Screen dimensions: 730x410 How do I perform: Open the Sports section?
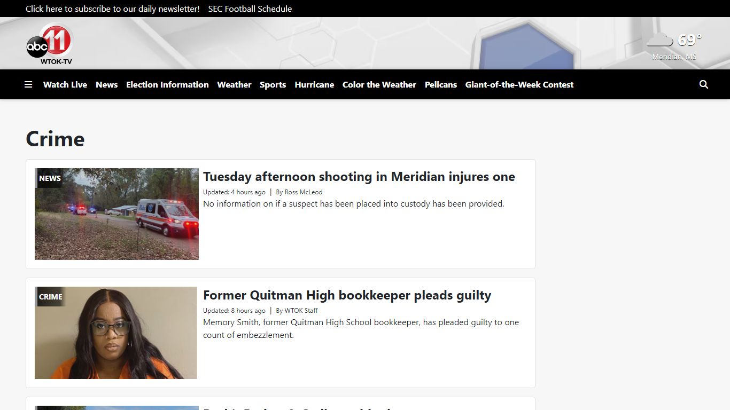pyautogui.click(x=273, y=84)
